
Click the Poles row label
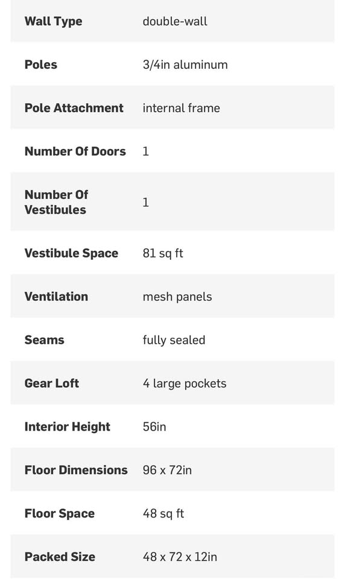[x=40, y=65]
